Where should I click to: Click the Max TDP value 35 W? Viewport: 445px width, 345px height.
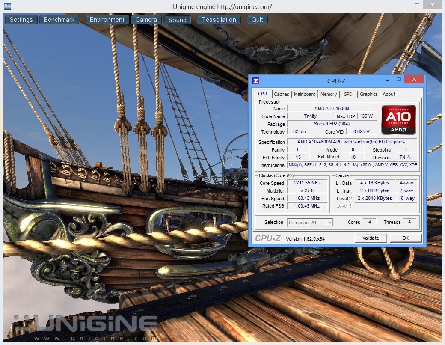tap(367, 116)
